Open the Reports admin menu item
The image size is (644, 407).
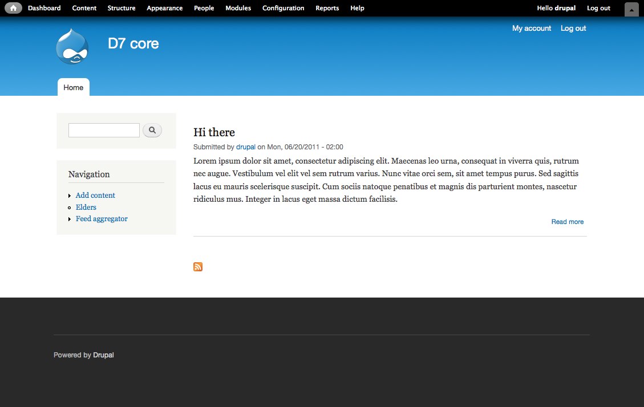327,8
